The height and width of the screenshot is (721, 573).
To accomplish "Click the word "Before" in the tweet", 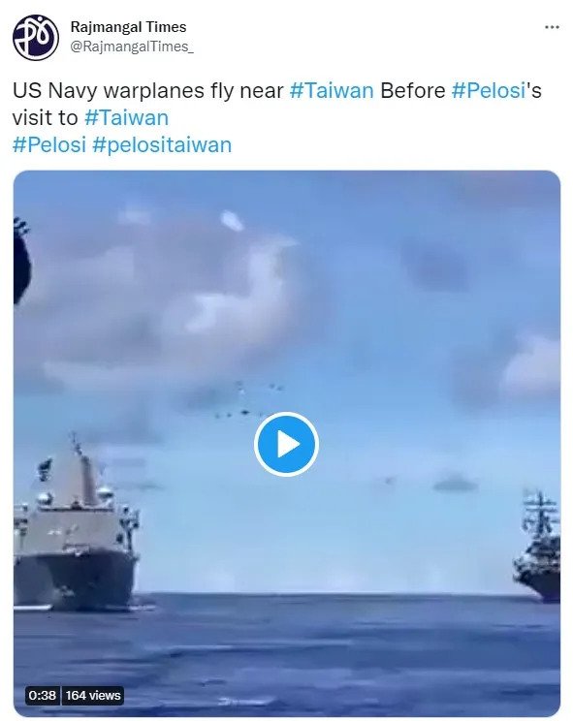I will tap(412, 90).
